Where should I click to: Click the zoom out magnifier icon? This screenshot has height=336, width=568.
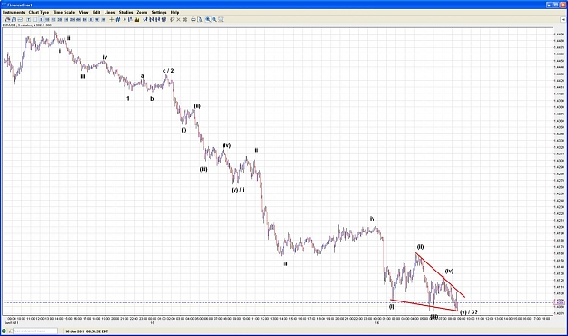(214, 20)
